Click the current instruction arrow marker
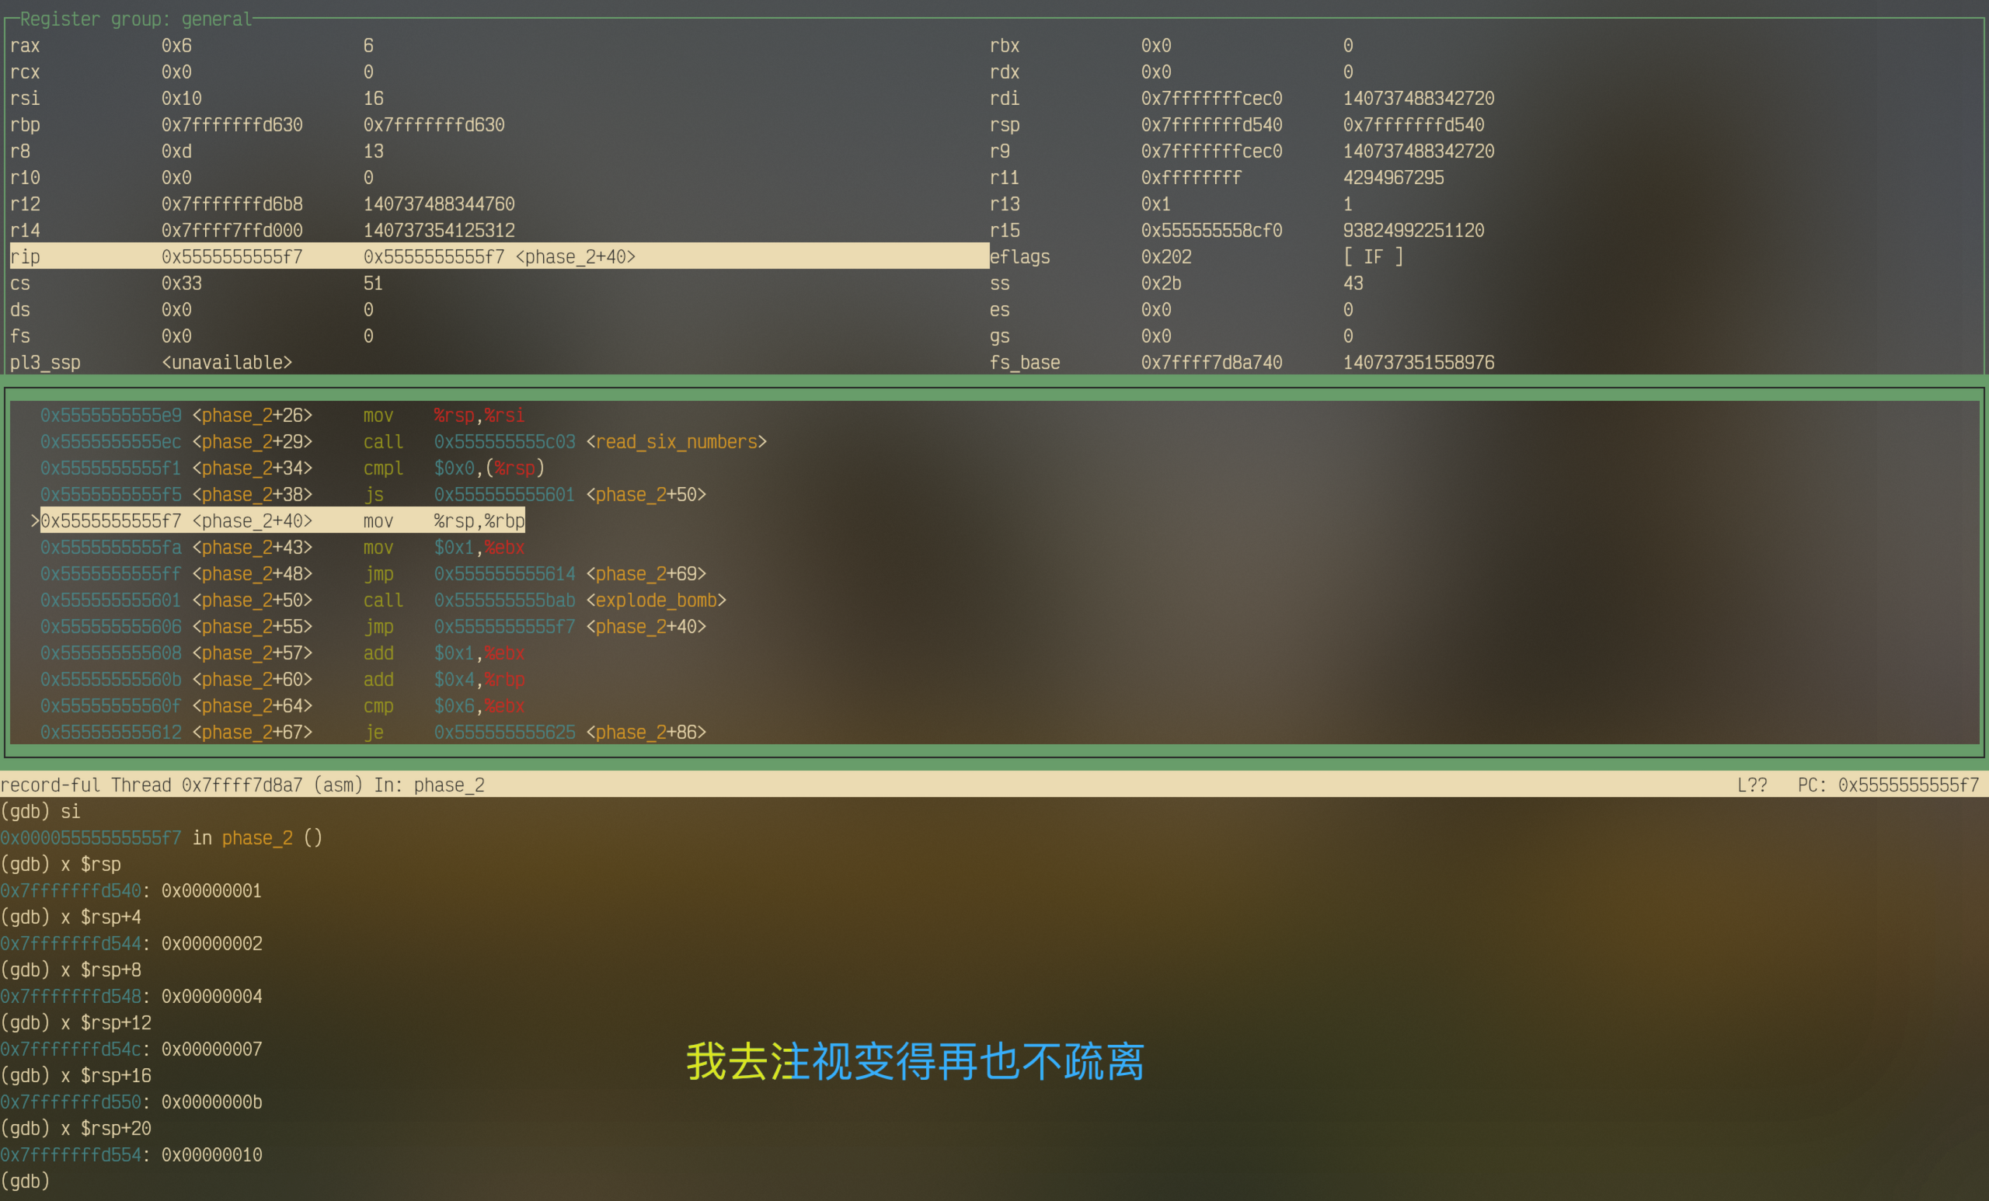 [x=35, y=521]
